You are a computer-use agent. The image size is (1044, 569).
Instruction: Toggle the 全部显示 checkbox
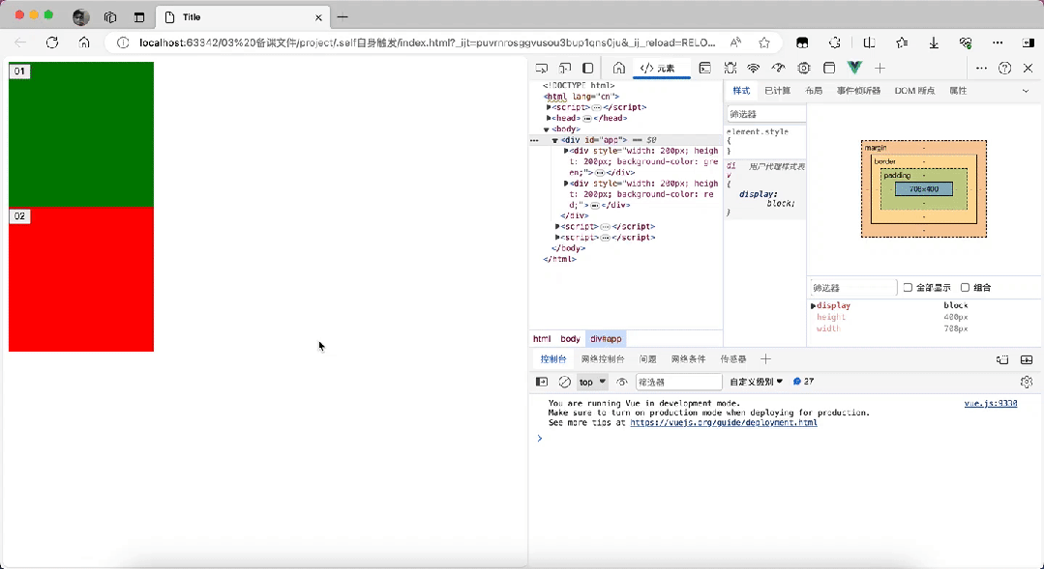tap(908, 287)
